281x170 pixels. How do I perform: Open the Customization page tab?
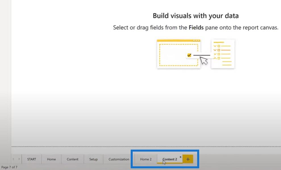(x=119, y=159)
